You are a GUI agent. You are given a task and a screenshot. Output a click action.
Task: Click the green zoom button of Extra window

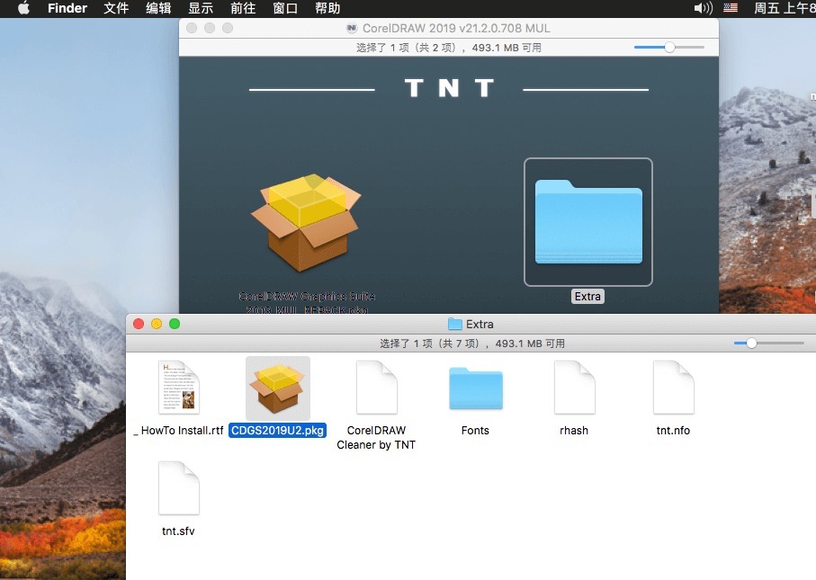tap(175, 324)
